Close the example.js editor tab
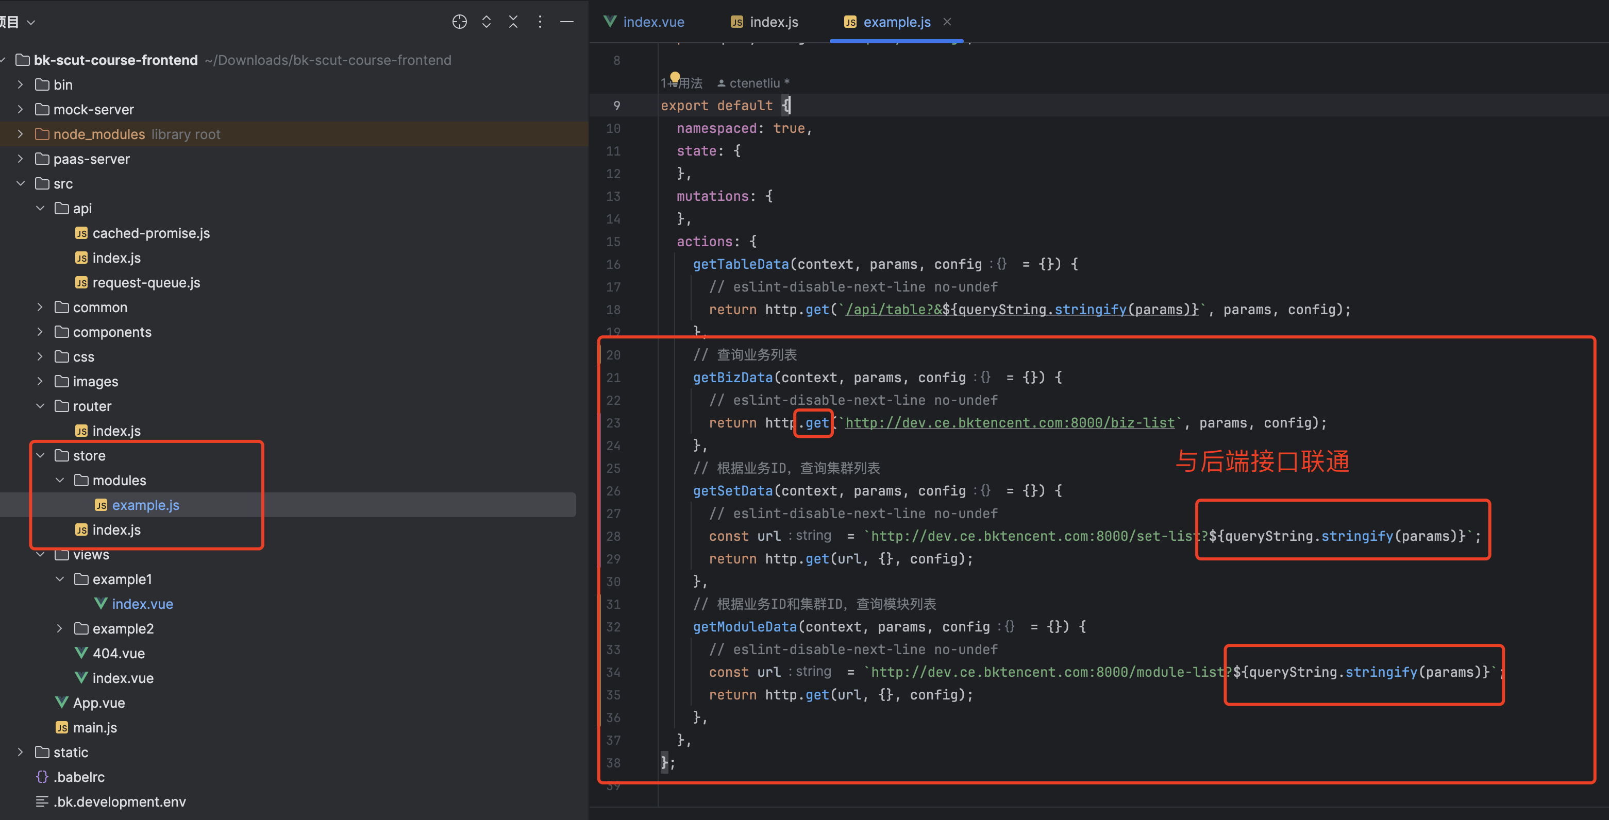 [947, 22]
